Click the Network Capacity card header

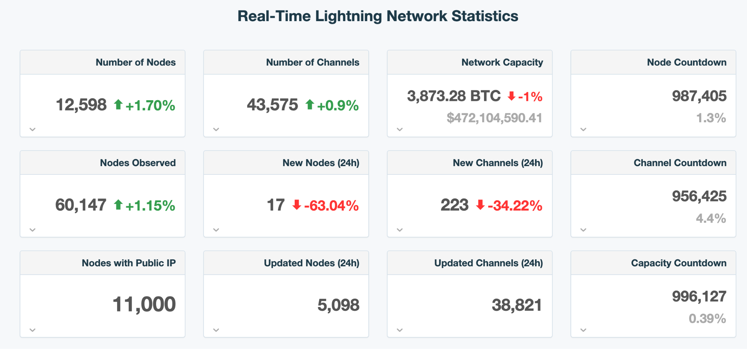click(x=502, y=62)
